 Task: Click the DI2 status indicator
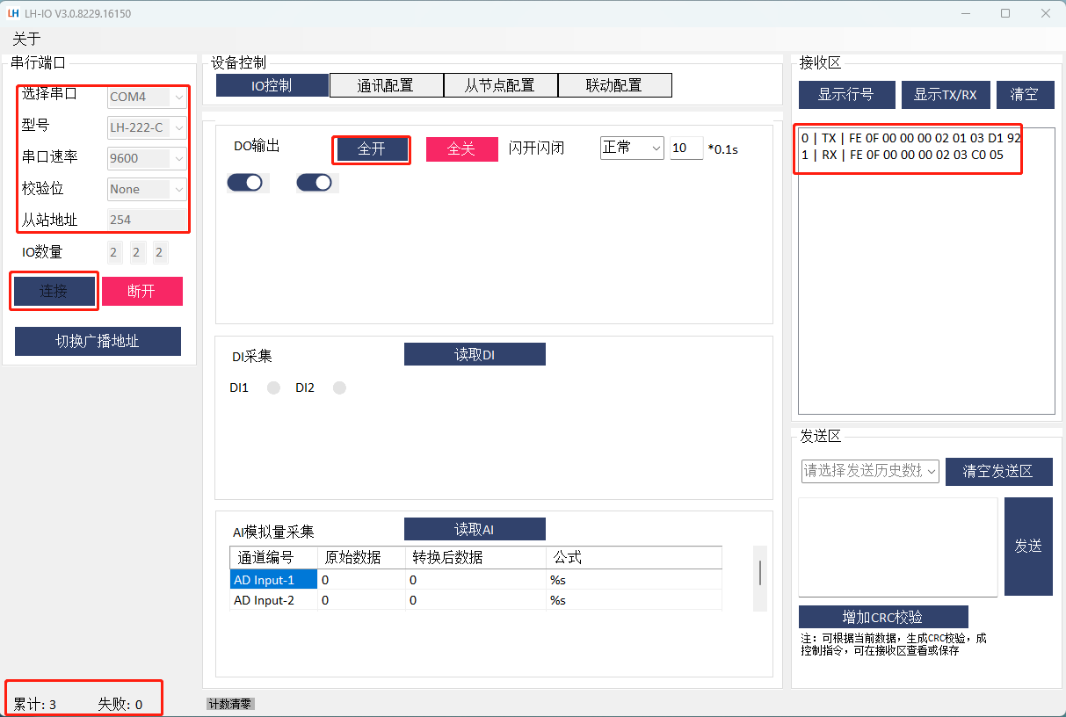(x=339, y=387)
